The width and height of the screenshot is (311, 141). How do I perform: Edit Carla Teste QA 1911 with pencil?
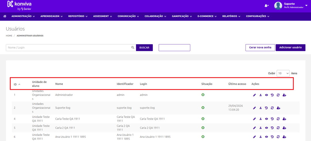254,119
